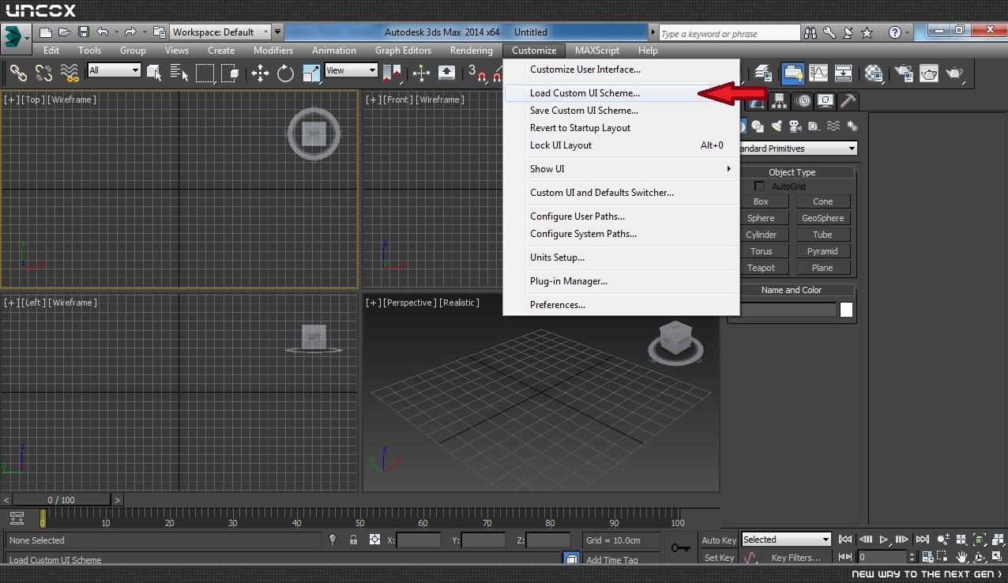Open the Rendering menu
Screen dimensions: 1008x583
coord(471,51)
